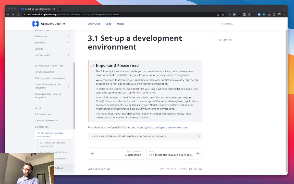Image resolution: width=294 pixels, height=184 pixels.
Task: Select the 3.1 Set-up a development browser tab
Action: click(x=38, y=9)
